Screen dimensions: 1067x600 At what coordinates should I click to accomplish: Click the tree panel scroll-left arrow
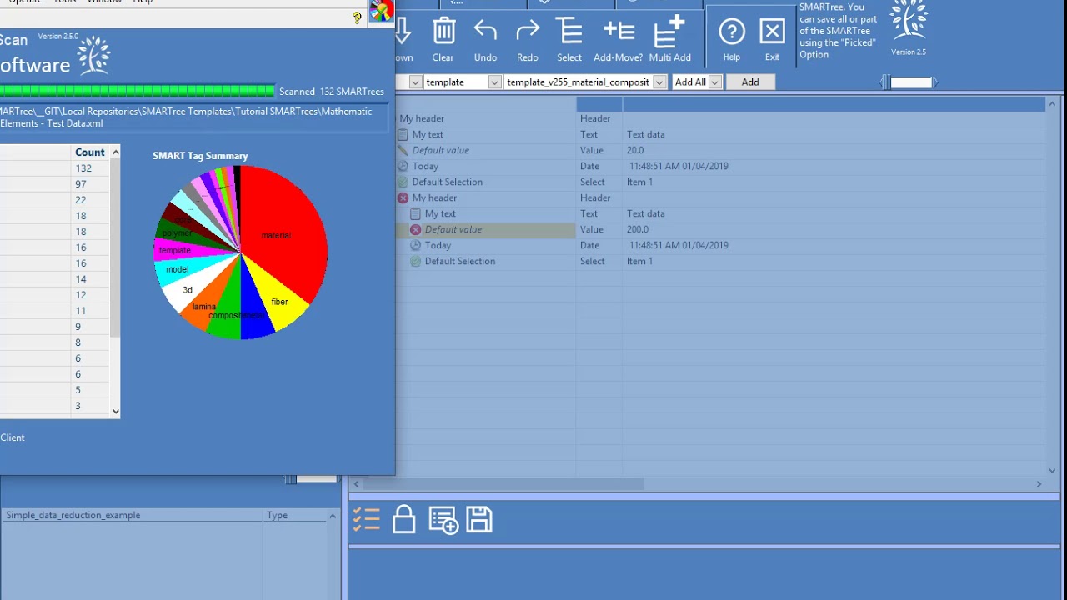[x=356, y=484]
